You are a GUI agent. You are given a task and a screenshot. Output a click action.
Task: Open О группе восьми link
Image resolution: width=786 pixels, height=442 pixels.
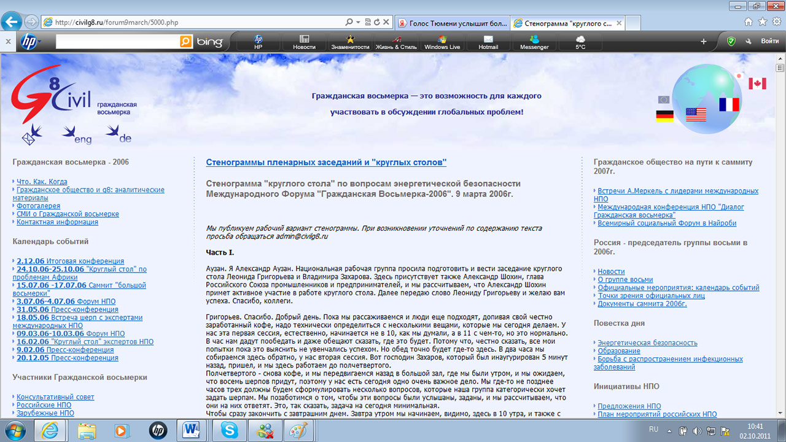click(x=625, y=279)
